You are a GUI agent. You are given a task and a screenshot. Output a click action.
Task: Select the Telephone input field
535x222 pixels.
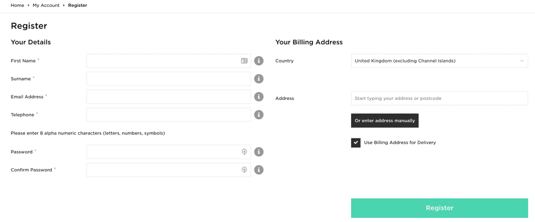pos(168,115)
